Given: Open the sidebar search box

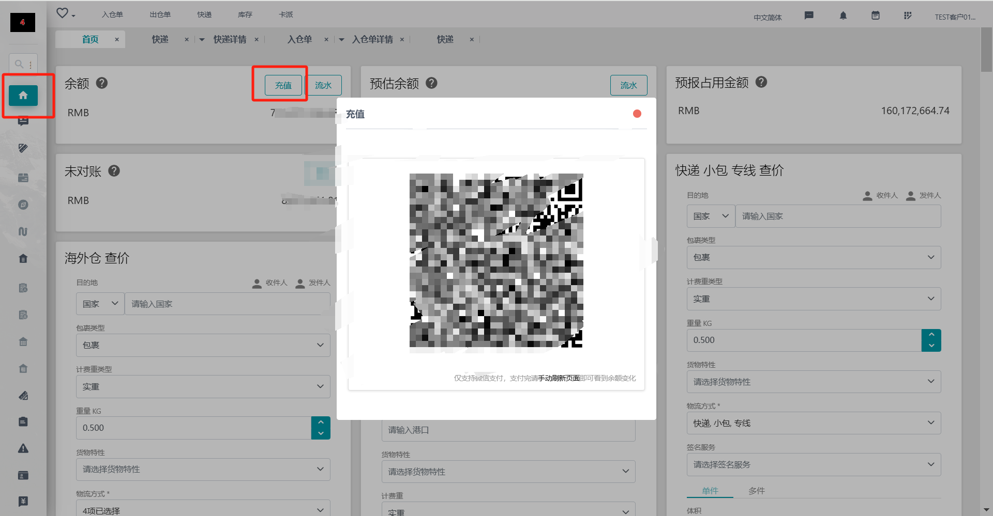Looking at the screenshot, I should point(23,64).
